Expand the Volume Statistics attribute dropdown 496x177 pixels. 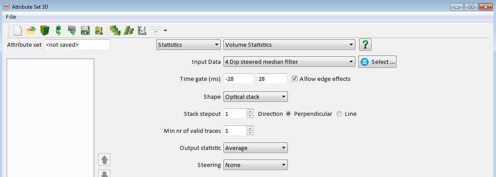[x=289, y=45]
